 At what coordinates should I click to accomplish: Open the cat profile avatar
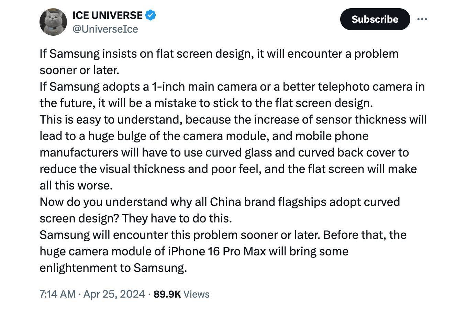tap(53, 22)
